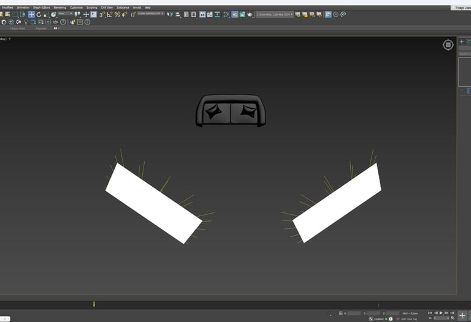Click the edit named selection sets icon
The height and width of the screenshot is (322, 471).
pos(133,15)
